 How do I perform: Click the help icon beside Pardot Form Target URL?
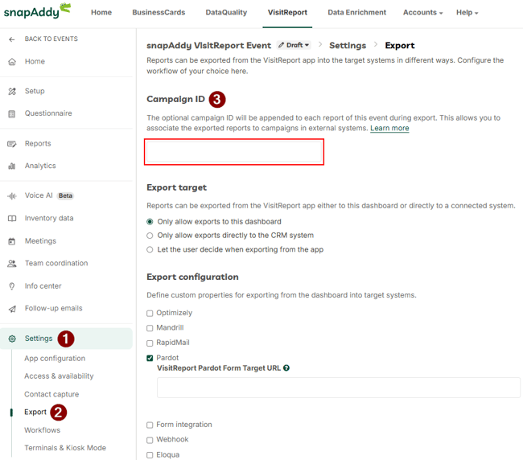click(x=286, y=368)
